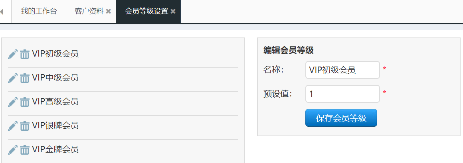This screenshot has height=163, width=463.
Task: Close the 客户资料 tab
Action: (x=109, y=12)
